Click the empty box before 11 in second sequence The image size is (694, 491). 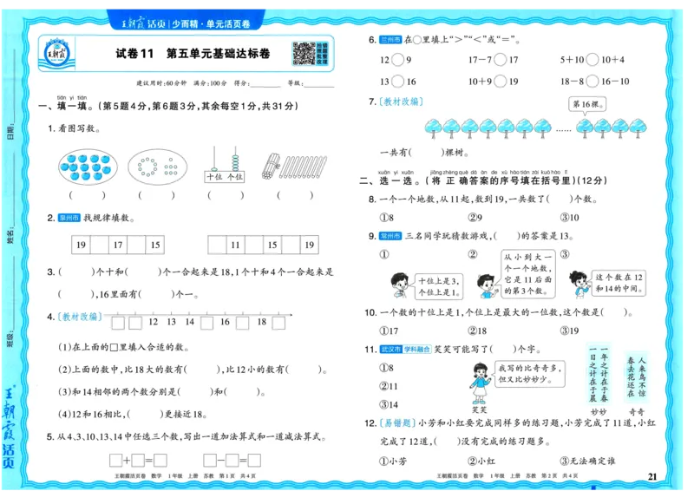[x=217, y=245]
